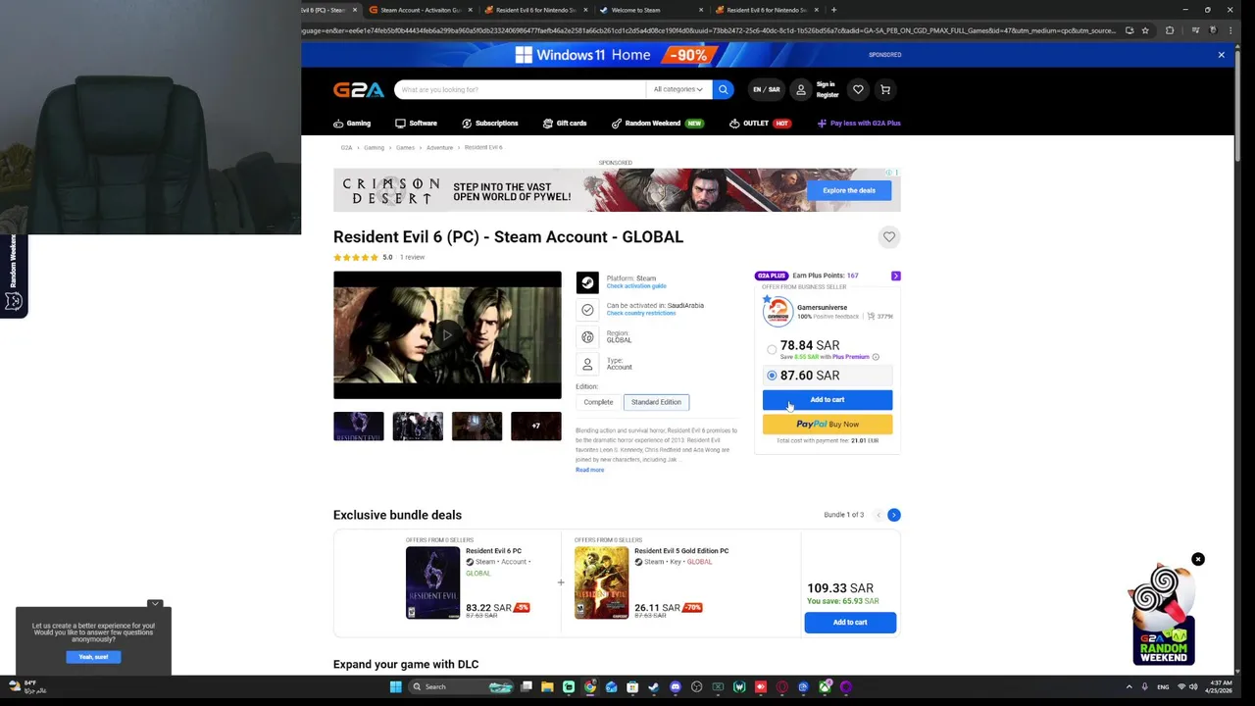
Task: Click the 1 review link
Action: click(412, 258)
